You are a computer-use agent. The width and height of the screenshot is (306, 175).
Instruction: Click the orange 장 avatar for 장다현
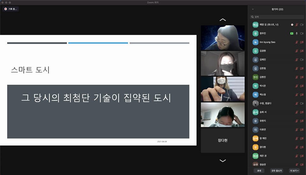tap(255, 147)
